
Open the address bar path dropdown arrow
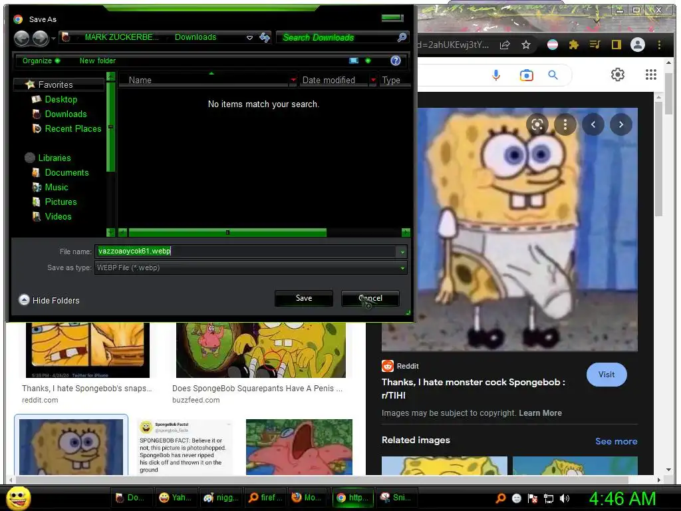click(x=250, y=38)
